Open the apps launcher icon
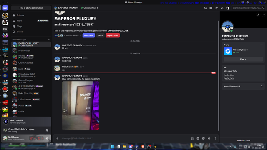Viewport: 267px width, 150px height. point(215,138)
